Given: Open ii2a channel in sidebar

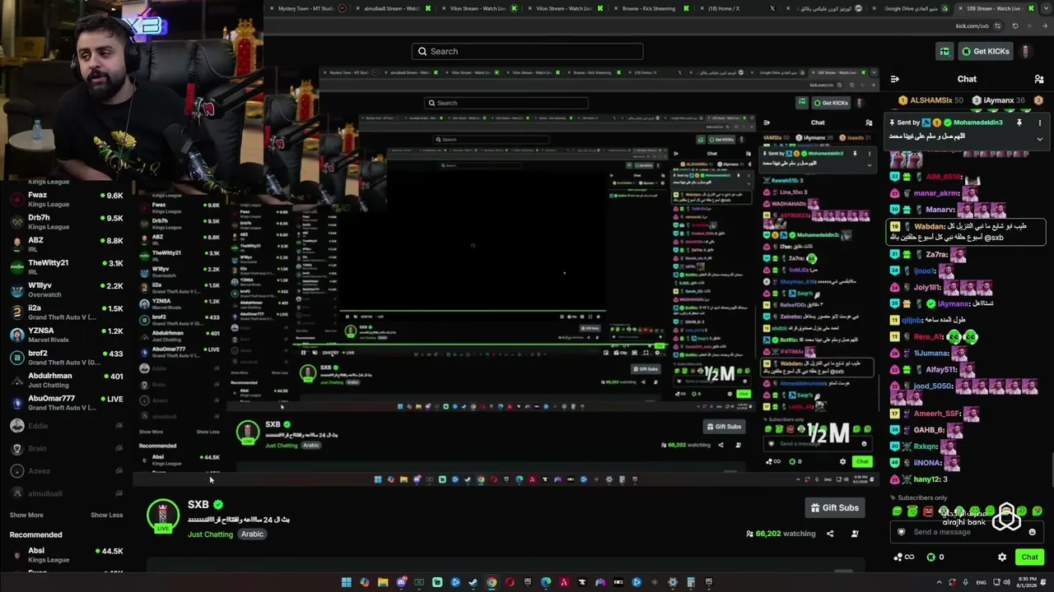Looking at the screenshot, I should [66, 312].
